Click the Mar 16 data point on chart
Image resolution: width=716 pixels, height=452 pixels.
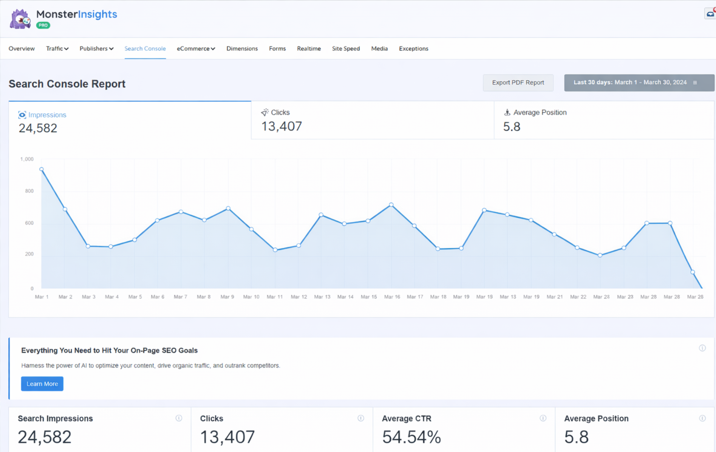[391, 205]
